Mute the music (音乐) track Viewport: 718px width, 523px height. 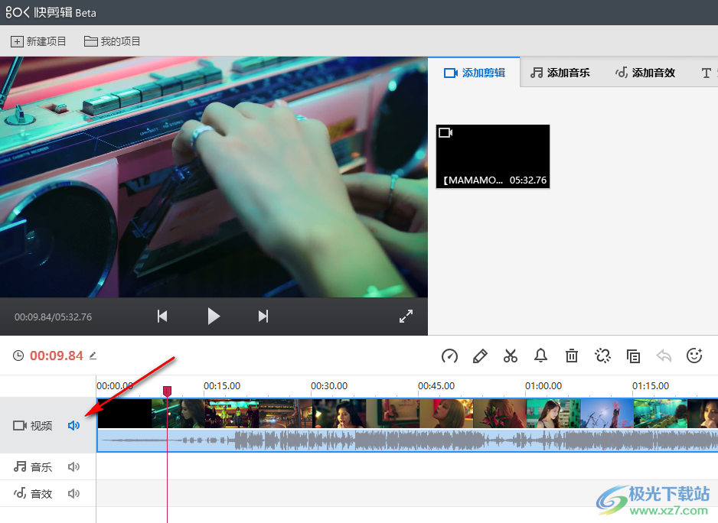[73, 466]
